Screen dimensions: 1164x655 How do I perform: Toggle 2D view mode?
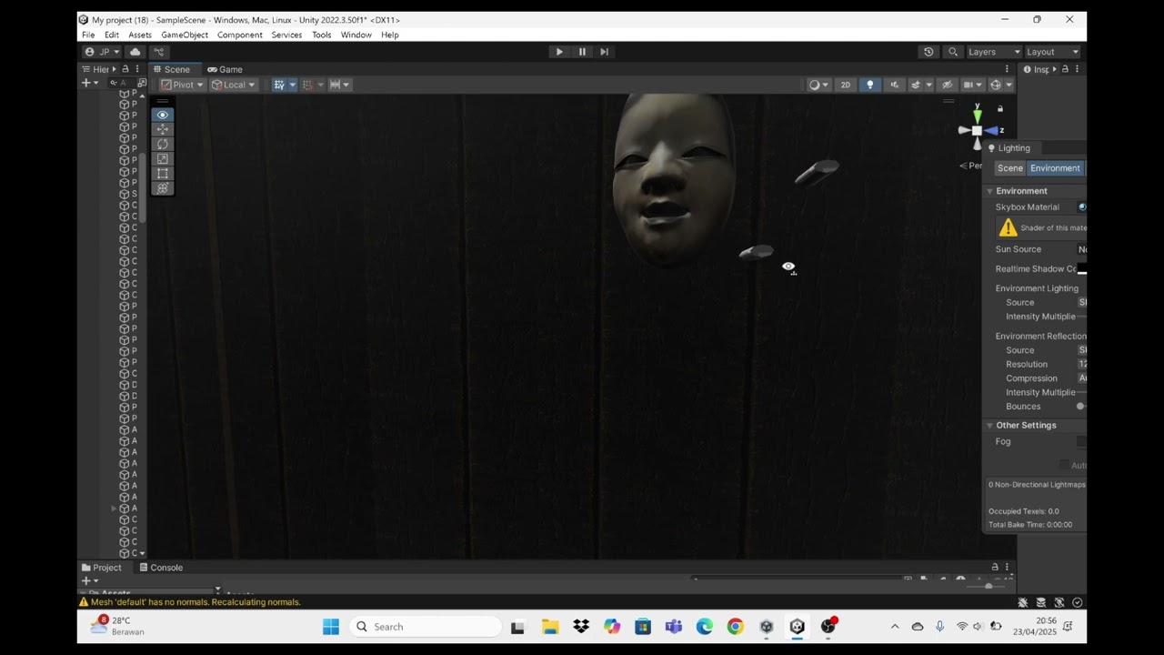pos(846,85)
